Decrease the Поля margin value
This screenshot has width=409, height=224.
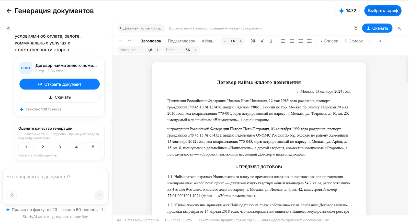[180, 50]
